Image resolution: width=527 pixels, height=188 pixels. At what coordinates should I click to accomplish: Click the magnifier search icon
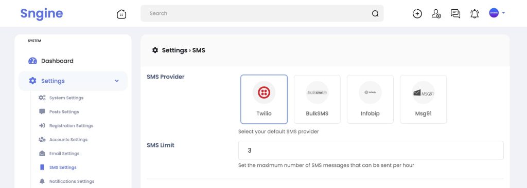[375, 14]
